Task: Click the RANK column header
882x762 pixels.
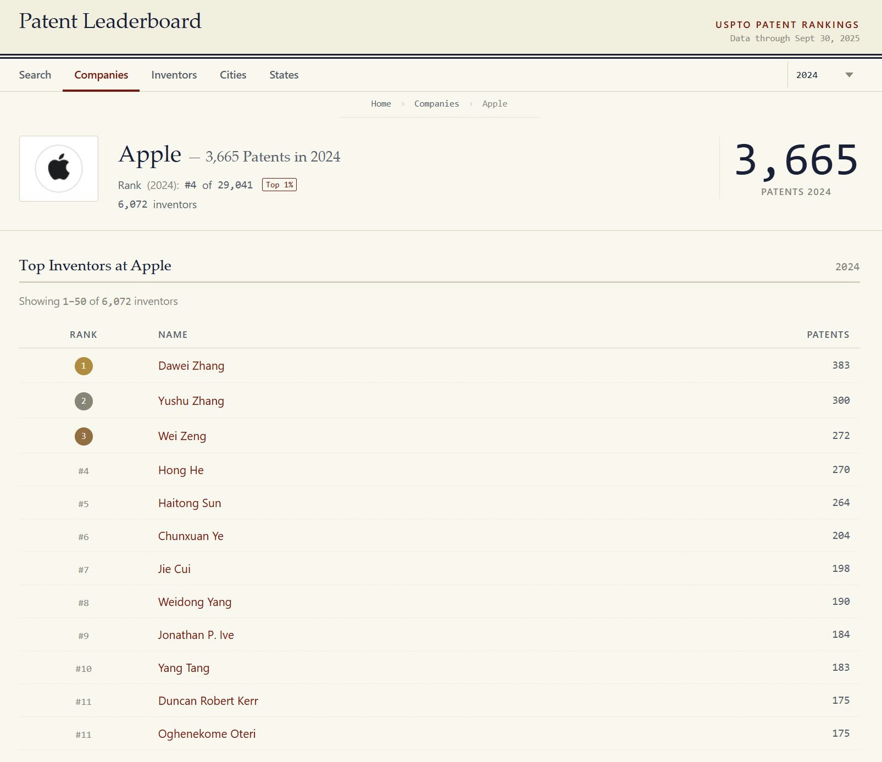Action: click(84, 335)
